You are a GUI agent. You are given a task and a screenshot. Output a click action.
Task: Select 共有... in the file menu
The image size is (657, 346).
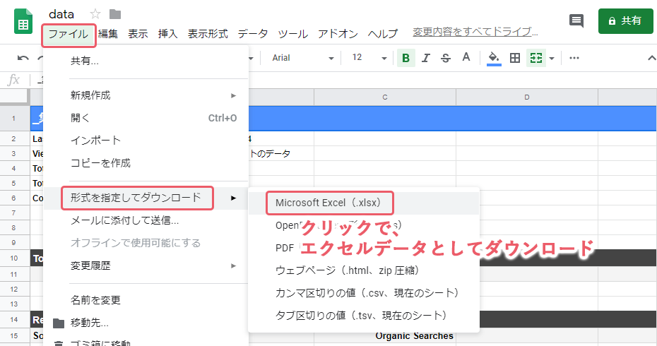click(x=146, y=61)
